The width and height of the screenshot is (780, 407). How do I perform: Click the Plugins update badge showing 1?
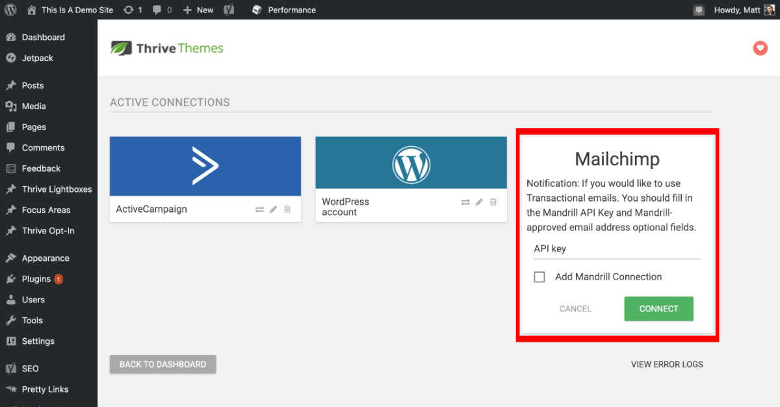(58, 279)
